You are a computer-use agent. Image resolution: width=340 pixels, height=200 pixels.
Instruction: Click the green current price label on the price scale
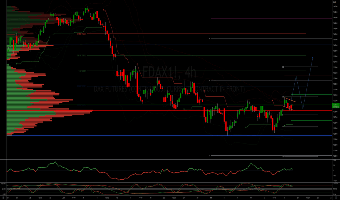tap(336, 106)
